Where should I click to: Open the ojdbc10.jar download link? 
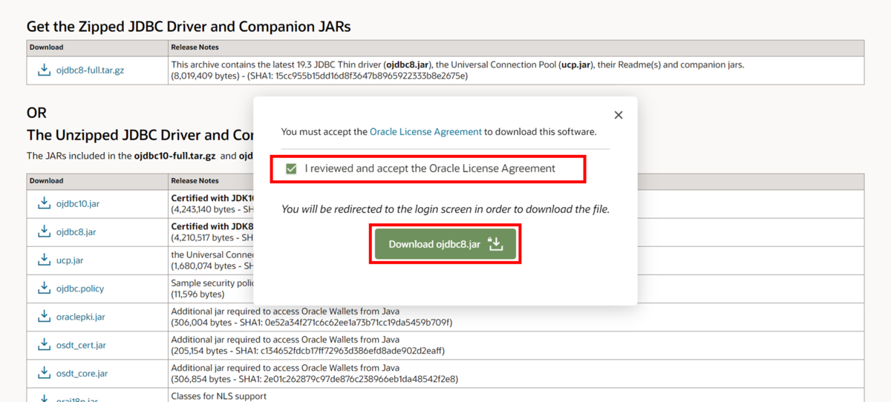tap(77, 204)
